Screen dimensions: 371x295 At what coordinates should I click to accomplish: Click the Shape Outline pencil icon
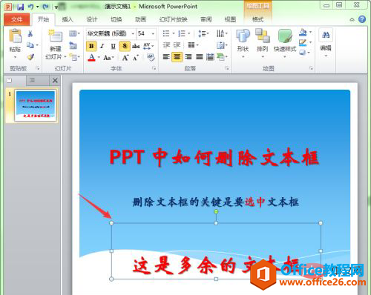tap(303, 43)
